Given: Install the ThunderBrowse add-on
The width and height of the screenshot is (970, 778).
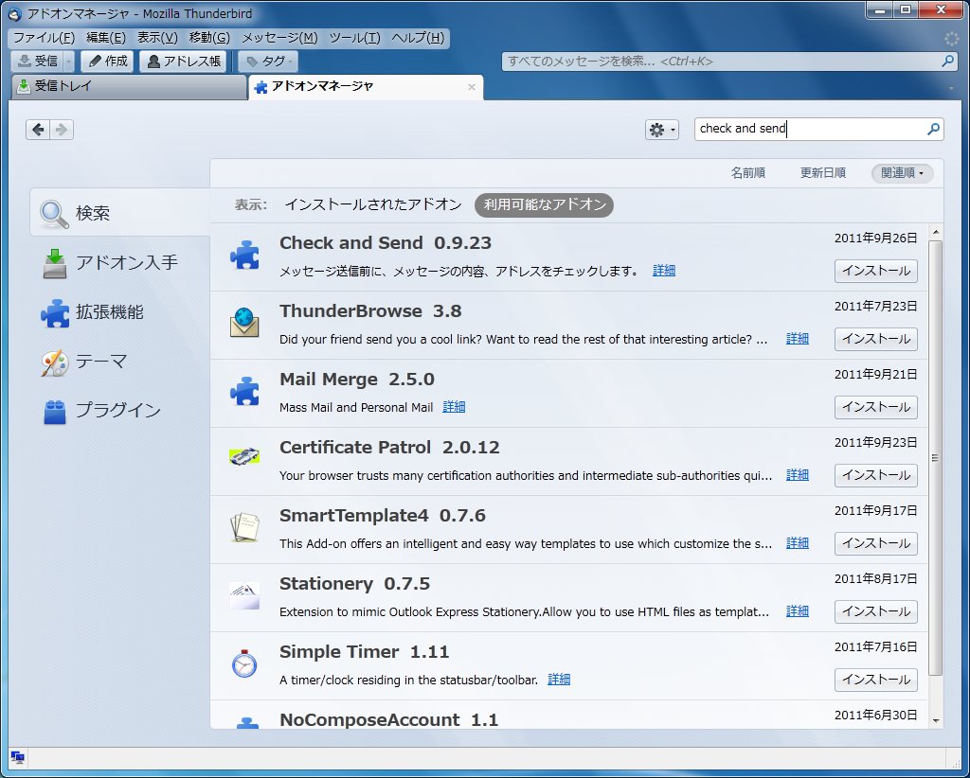Looking at the screenshot, I should (876, 339).
